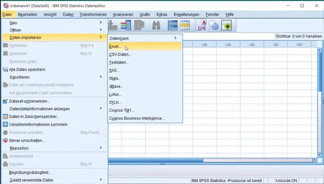Image resolution: width=324 pixels, height=184 pixels.
Task: Click the Dataset umbenennen icon
Action: (x=5, y=101)
